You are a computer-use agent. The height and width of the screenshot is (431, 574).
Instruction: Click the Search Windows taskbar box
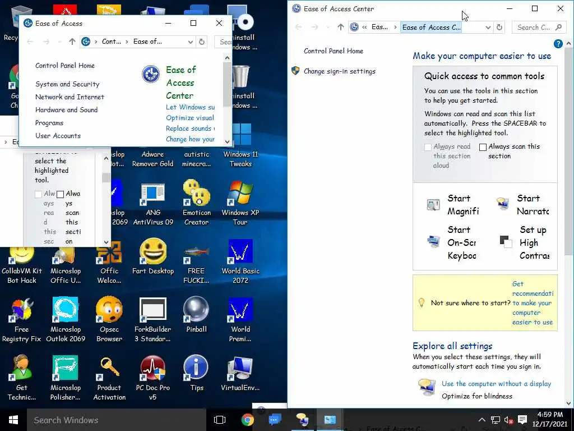[117, 420]
